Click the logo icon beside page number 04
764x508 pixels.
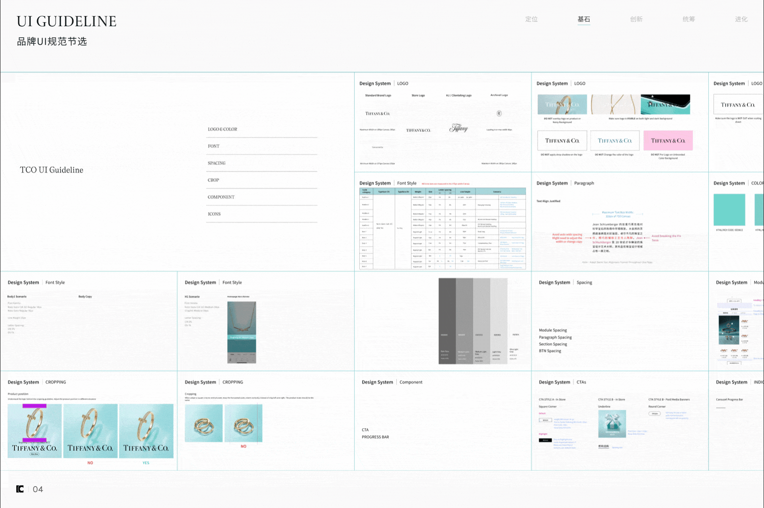(20, 489)
